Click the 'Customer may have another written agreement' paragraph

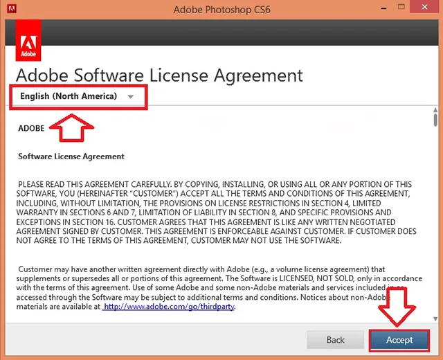219,288
